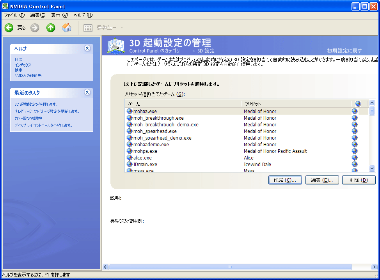Click the 作成 (C)... button
The width and height of the screenshot is (380, 280).
pos(285,180)
